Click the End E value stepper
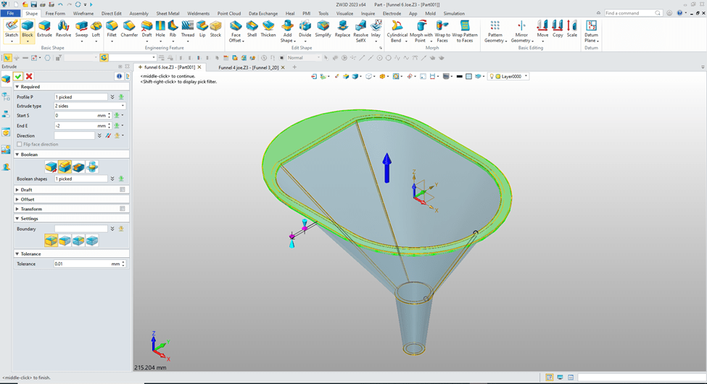 pos(109,125)
